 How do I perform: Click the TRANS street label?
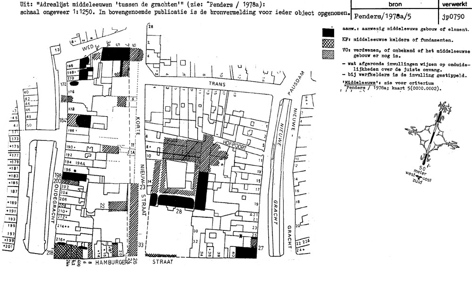click(215, 84)
